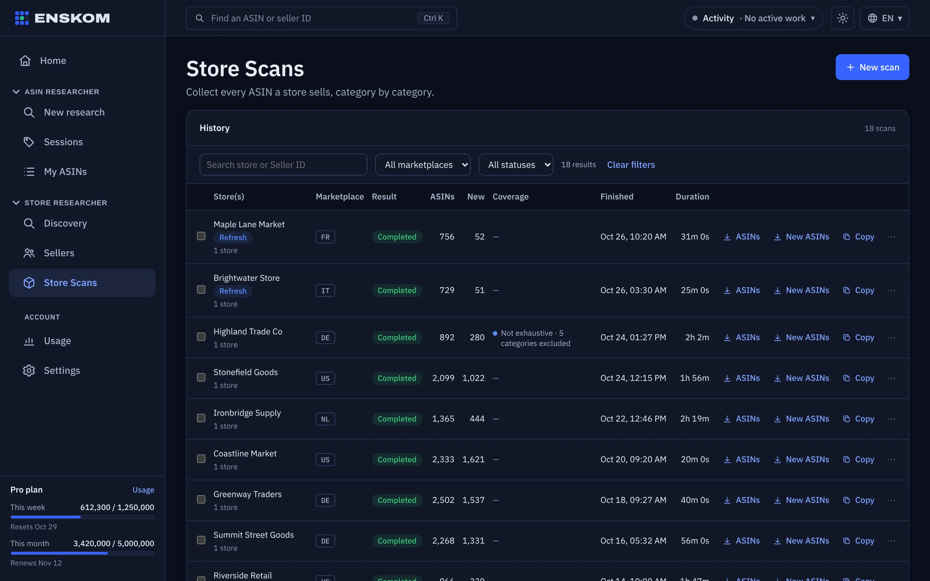This screenshot has width=930, height=581.
Task: Download ASINs for Maple Lane Market
Action: [x=741, y=237]
